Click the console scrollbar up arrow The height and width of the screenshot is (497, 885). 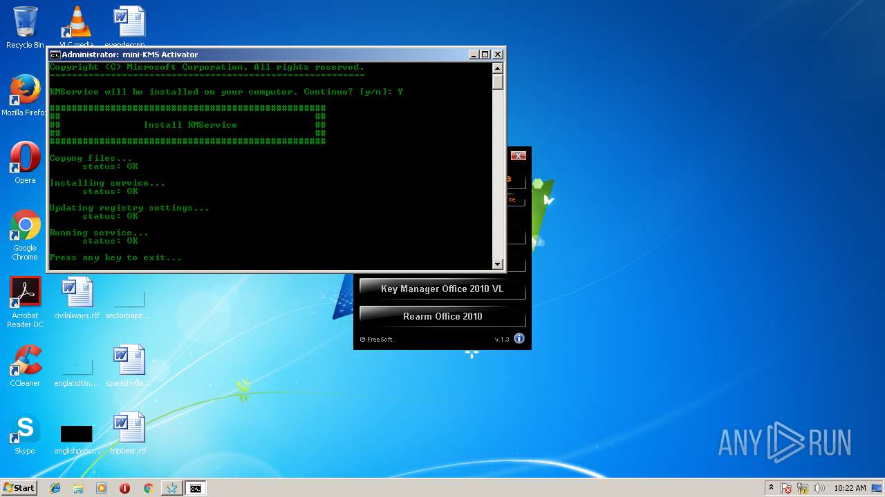[x=497, y=68]
